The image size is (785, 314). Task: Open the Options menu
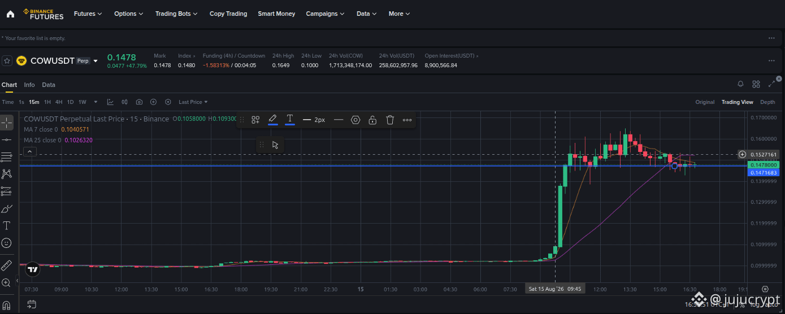129,14
